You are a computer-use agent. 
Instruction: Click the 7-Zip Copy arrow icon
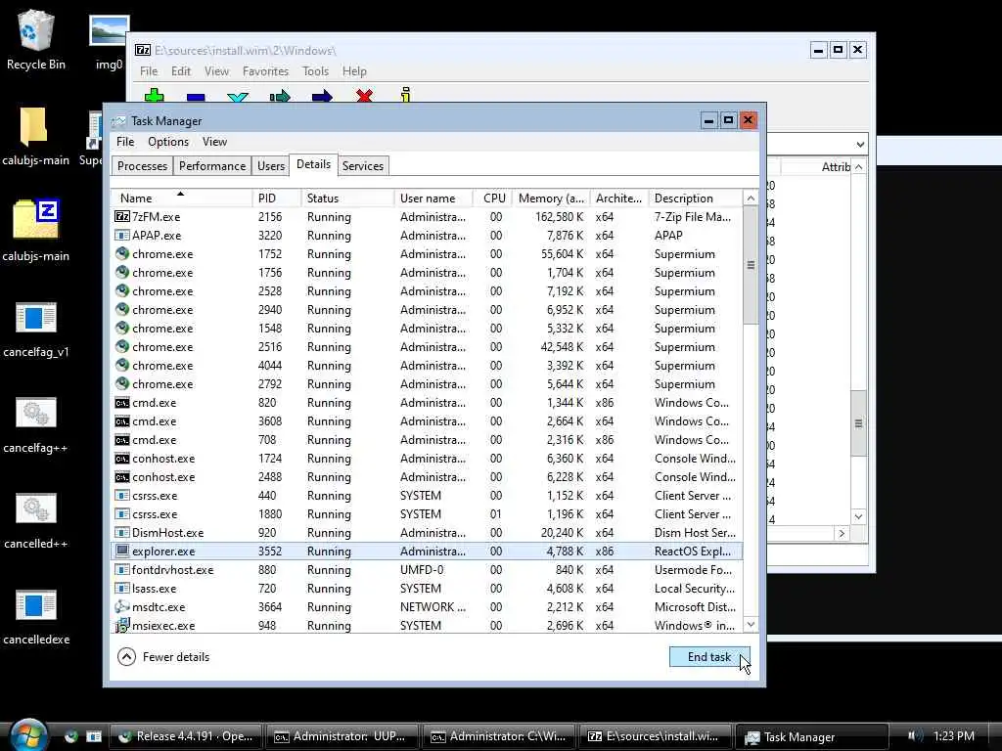[280, 97]
